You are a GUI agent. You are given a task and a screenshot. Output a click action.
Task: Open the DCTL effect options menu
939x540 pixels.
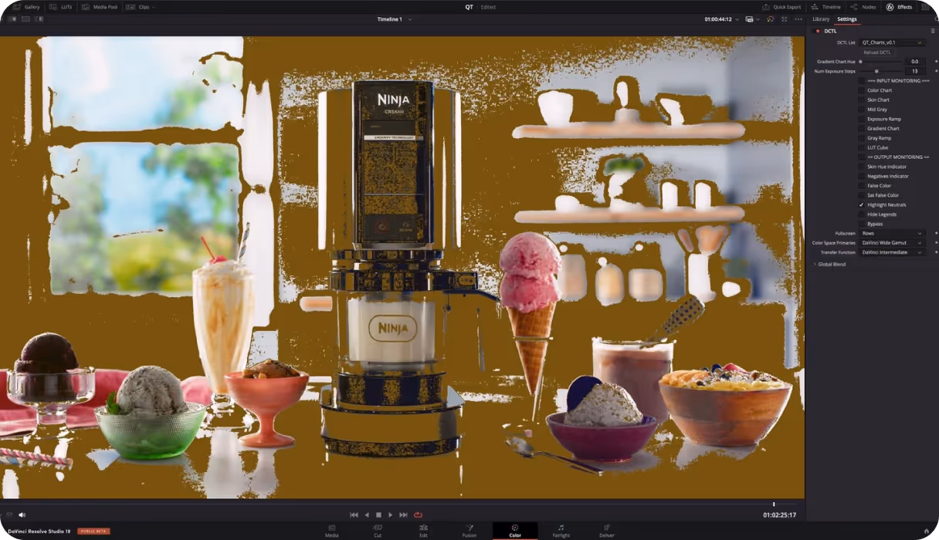[933, 31]
